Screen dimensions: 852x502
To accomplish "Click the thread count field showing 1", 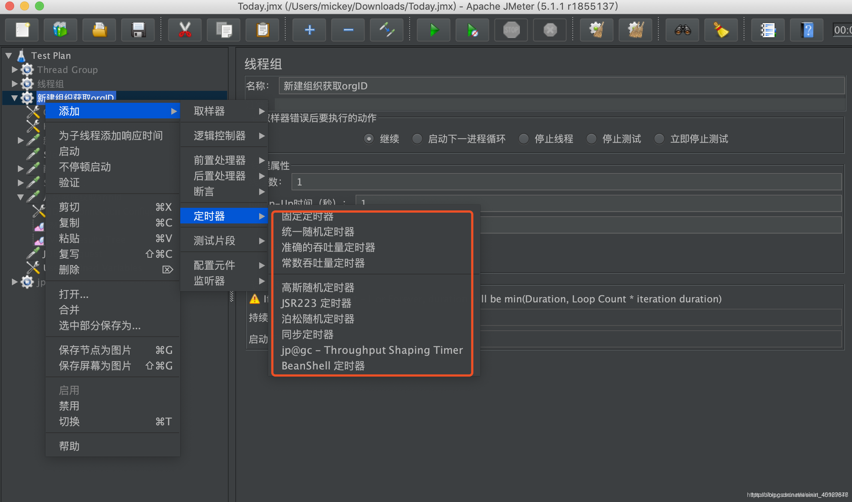I will tap(566, 182).
